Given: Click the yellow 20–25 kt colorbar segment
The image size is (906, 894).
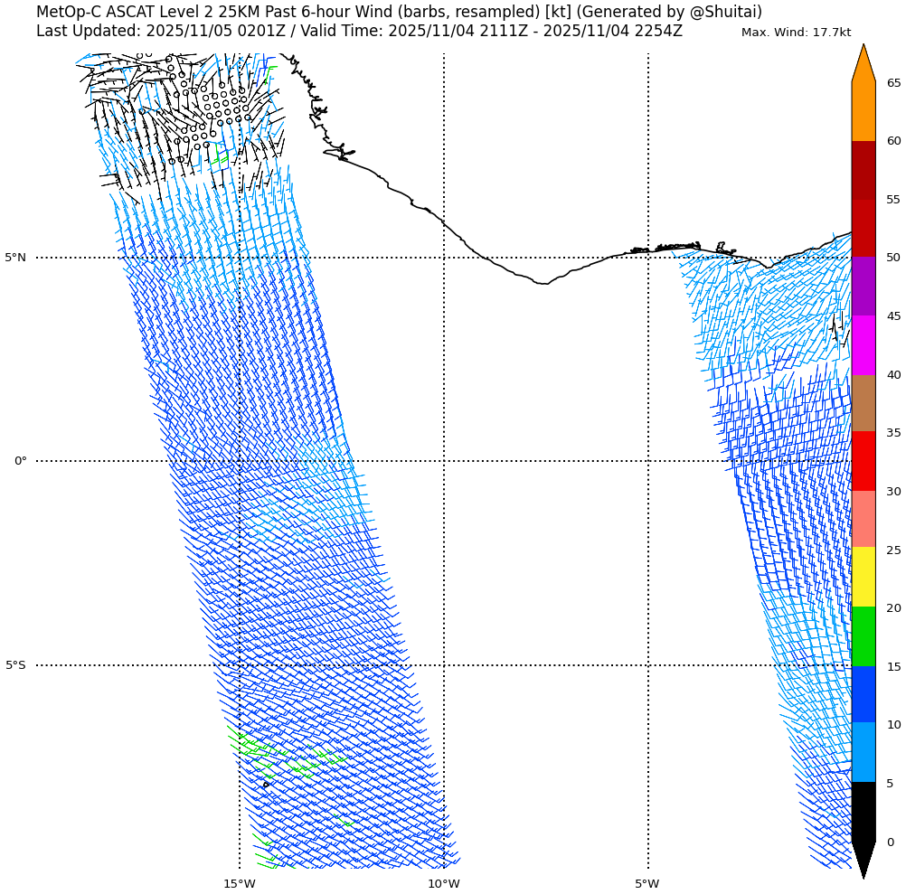Looking at the screenshot, I should click(864, 577).
